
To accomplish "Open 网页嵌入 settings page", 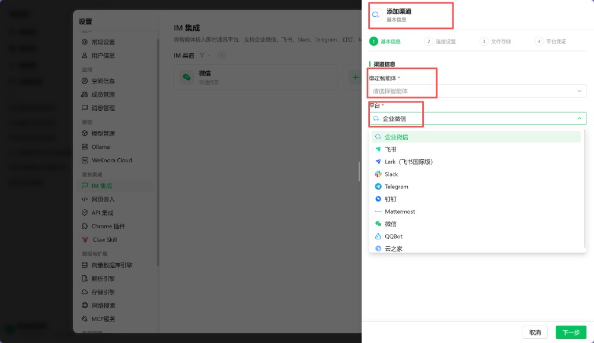I will (115, 199).
